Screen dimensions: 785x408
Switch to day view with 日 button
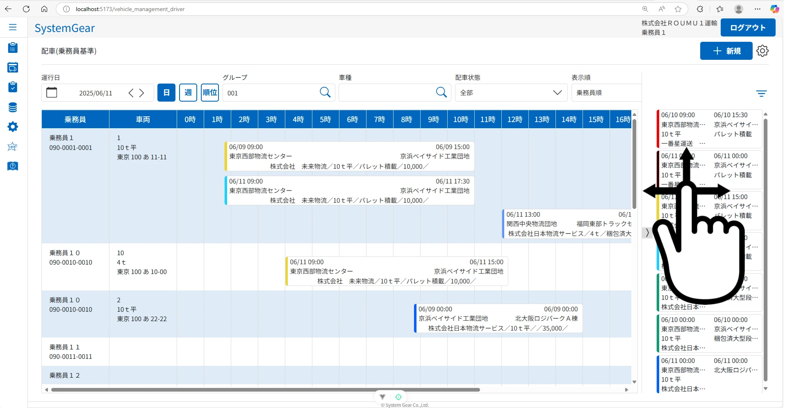tap(166, 93)
